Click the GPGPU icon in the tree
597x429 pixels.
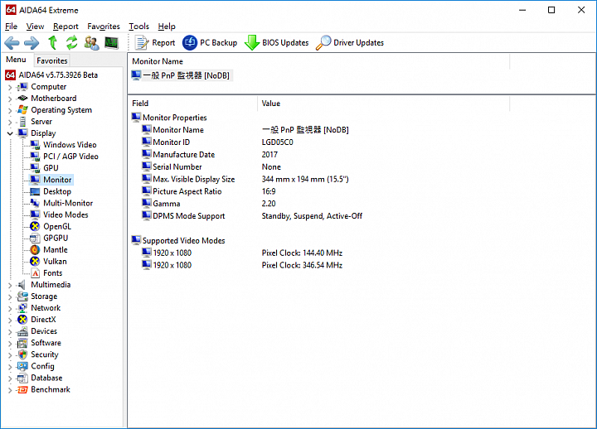(35, 238)
